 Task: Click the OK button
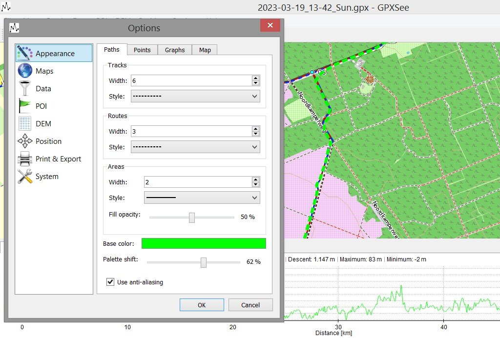coord(202,305)
